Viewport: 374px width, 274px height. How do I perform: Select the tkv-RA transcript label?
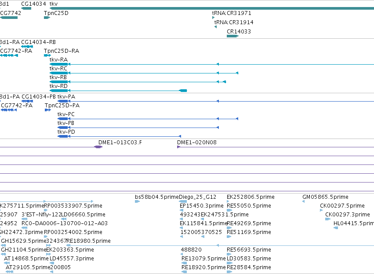(x=58, y=60)
